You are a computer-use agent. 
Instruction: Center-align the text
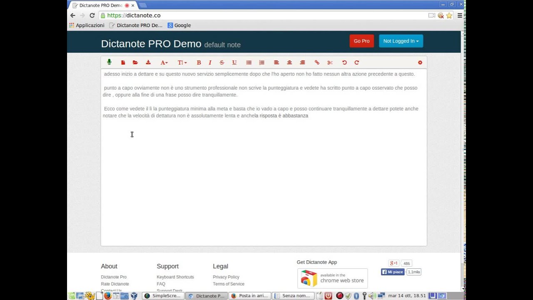289,62
